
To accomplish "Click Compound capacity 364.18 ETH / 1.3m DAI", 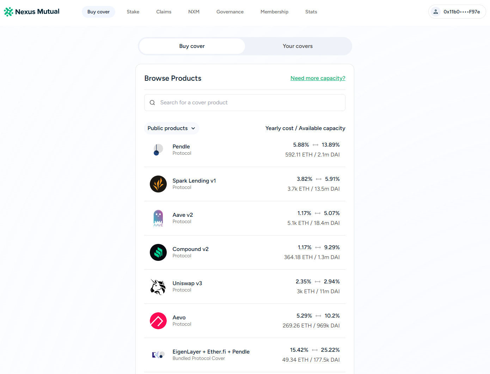I will pos(312,257).
